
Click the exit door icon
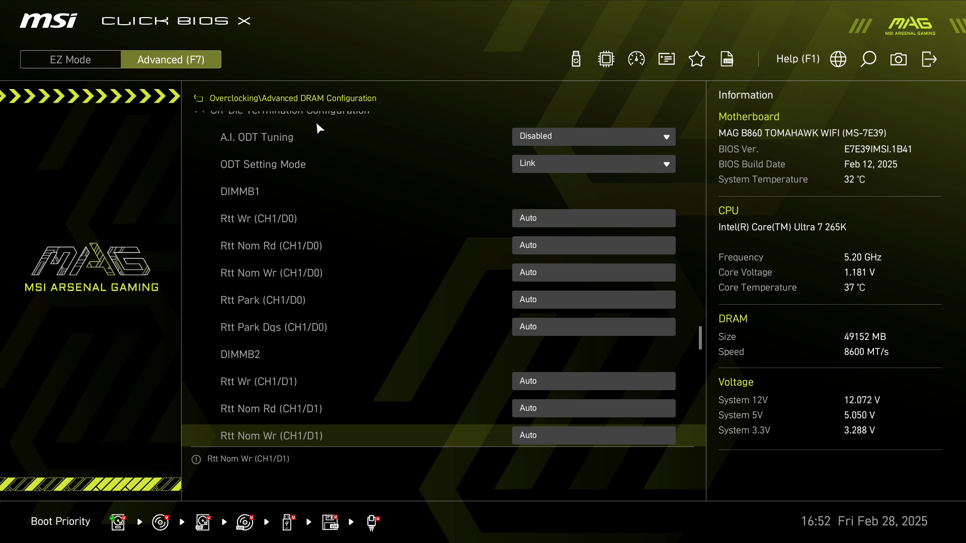click(929, 59)
